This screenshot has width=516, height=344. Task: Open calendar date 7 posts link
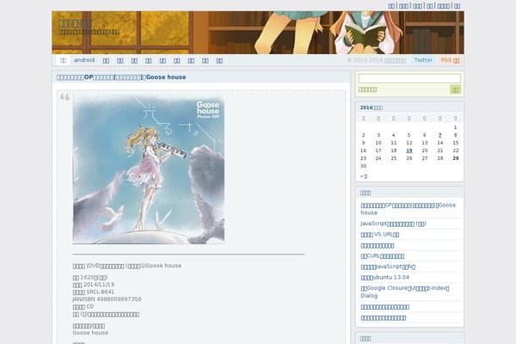coord(440,135)
